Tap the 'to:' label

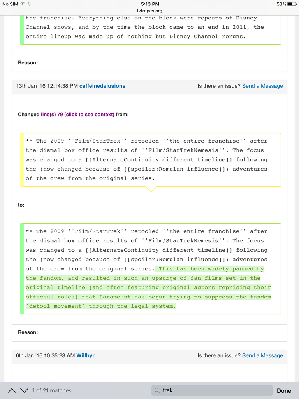coord(21,205)
